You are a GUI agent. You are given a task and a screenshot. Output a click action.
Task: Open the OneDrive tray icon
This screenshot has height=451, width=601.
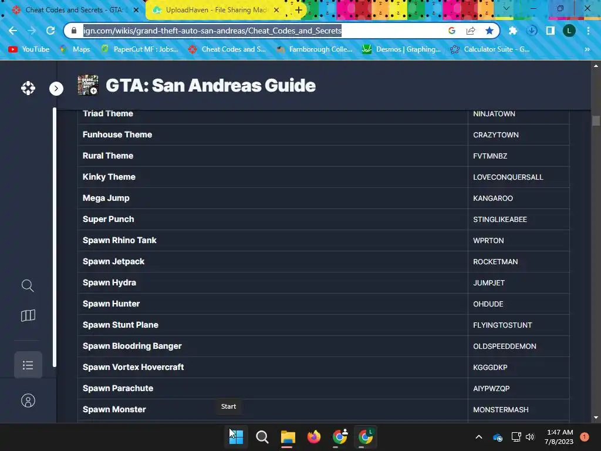pos(498,437)
